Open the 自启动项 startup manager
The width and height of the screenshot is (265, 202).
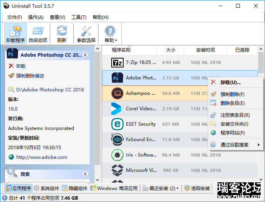(38, 34)
